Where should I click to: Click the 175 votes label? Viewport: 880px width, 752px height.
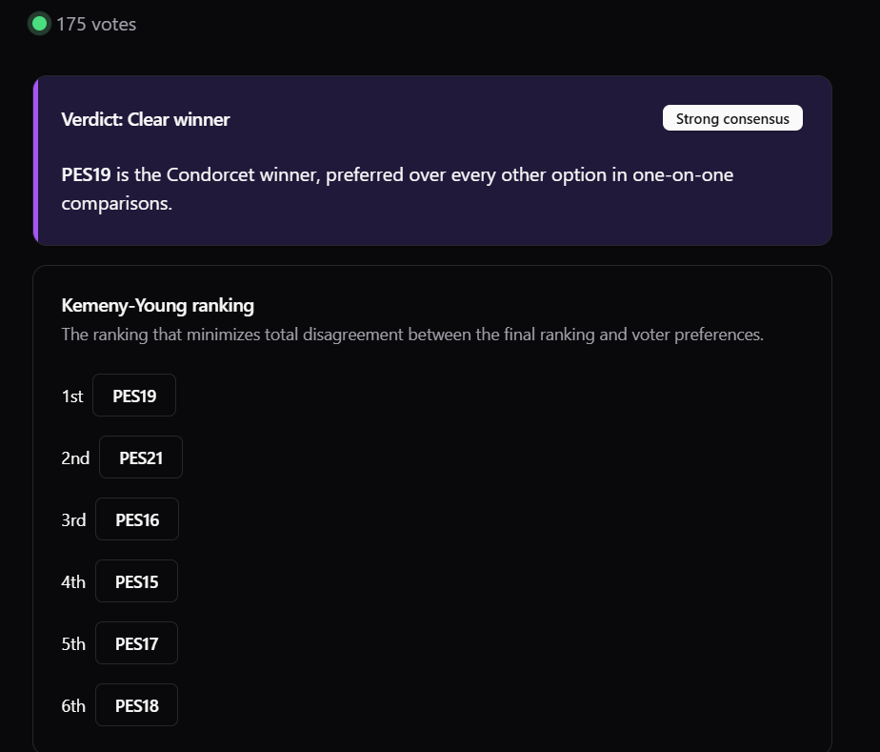click(x=96, y=24)
